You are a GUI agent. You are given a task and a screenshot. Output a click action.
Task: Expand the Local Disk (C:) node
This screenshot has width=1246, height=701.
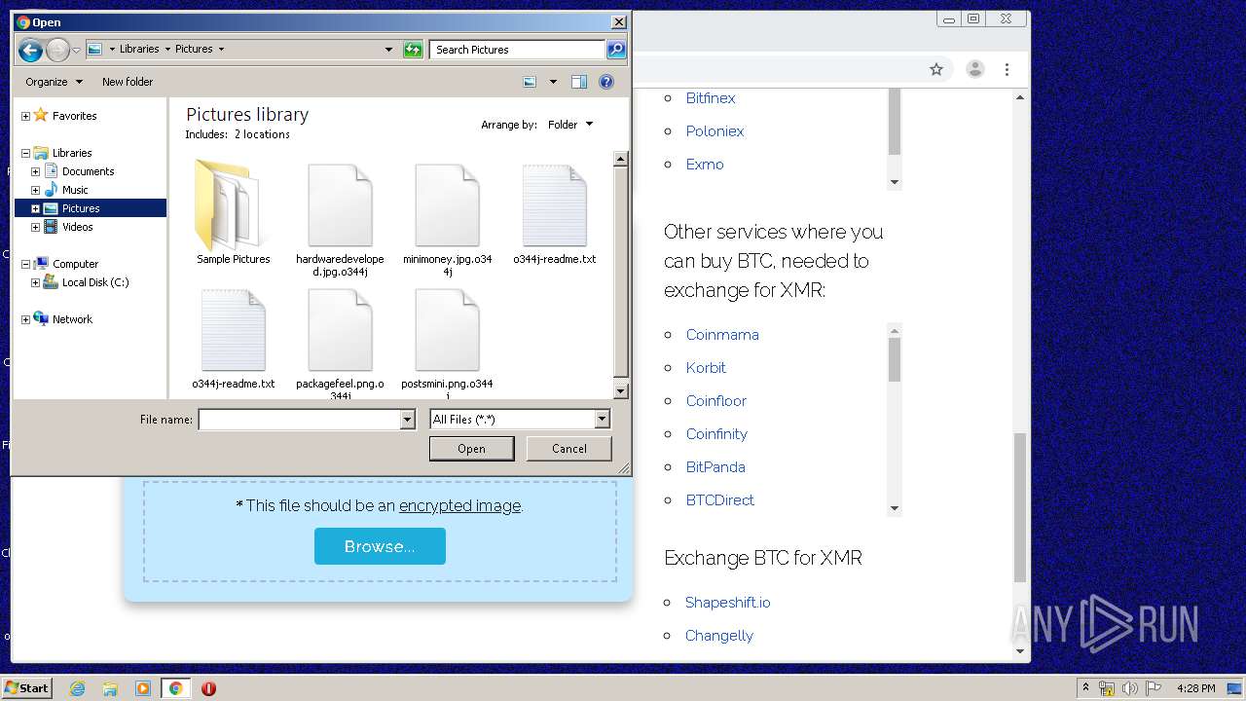[x=35, y=282]
